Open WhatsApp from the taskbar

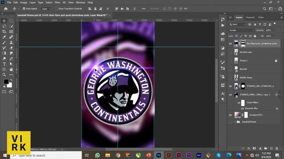tap(98, 155)
